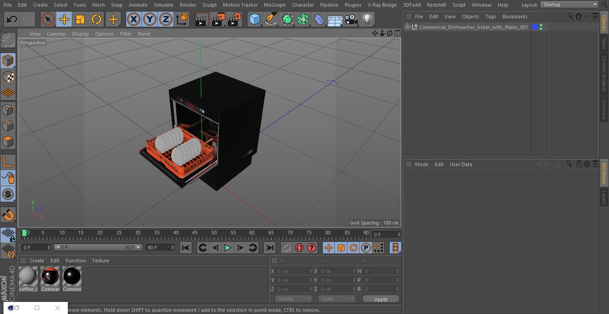Click Object manager Bookmarks menu
The width and height of the screenshot is (609, 314).
point(514,16)
